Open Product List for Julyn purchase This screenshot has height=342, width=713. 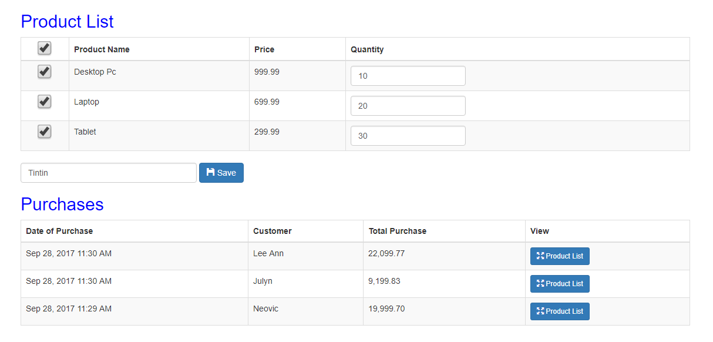click(x=560, y=284)
